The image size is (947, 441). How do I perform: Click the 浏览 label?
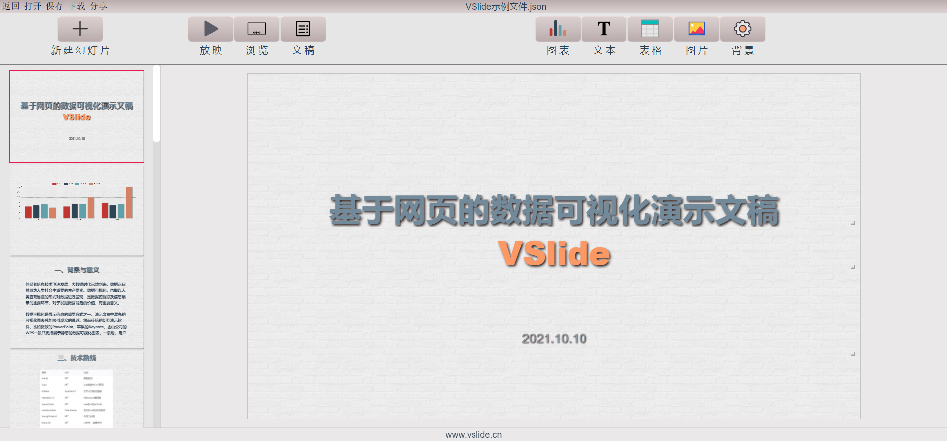[x=257, y=50]
